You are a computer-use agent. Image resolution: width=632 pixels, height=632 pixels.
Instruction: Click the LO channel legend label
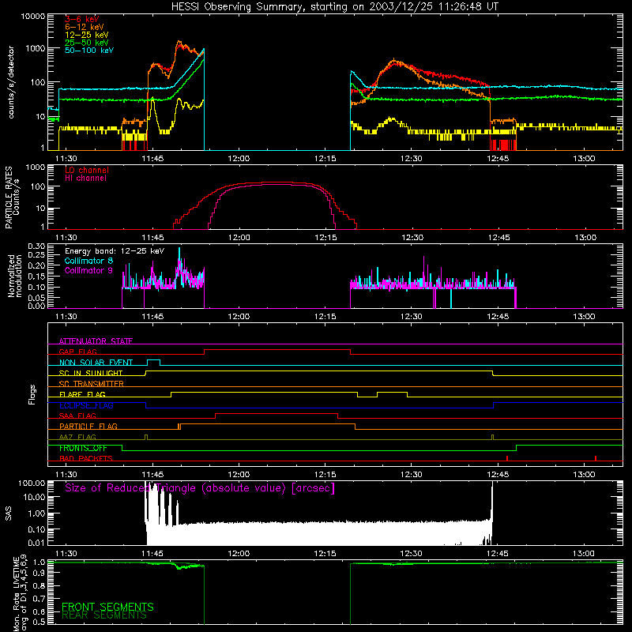pos(87,170)
